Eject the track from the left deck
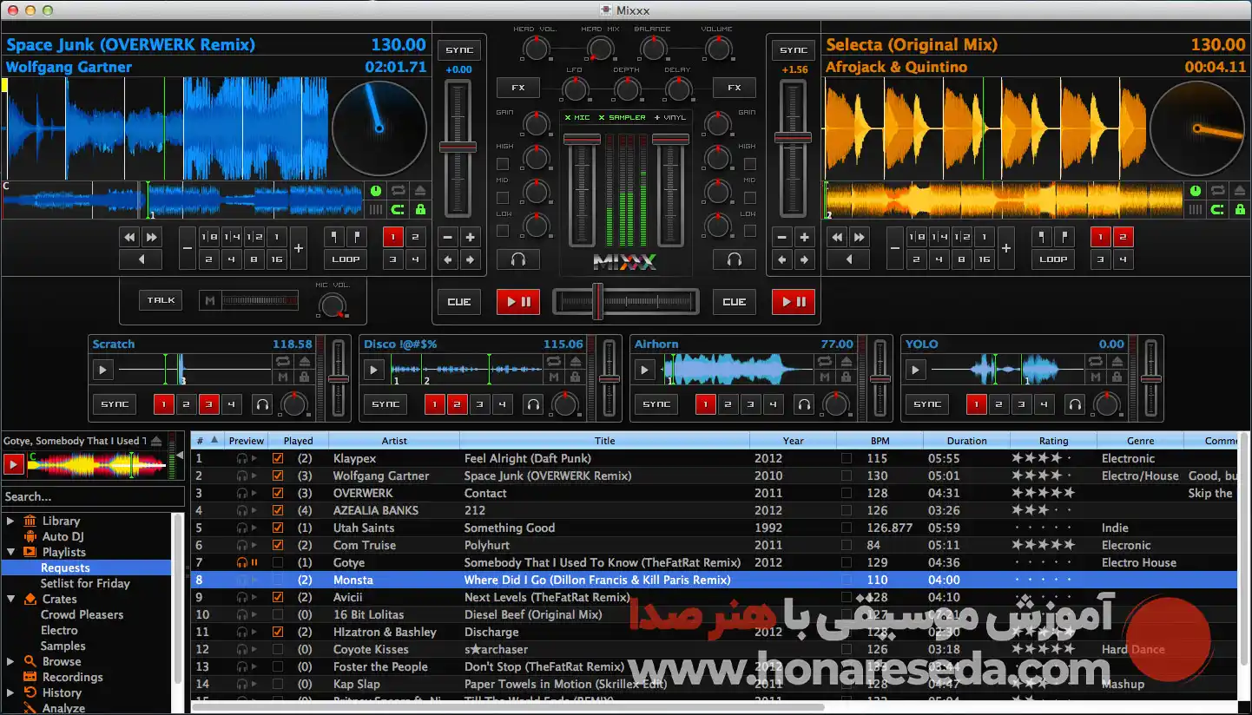This screenshot has width=1252, height=715. [420, 191]
